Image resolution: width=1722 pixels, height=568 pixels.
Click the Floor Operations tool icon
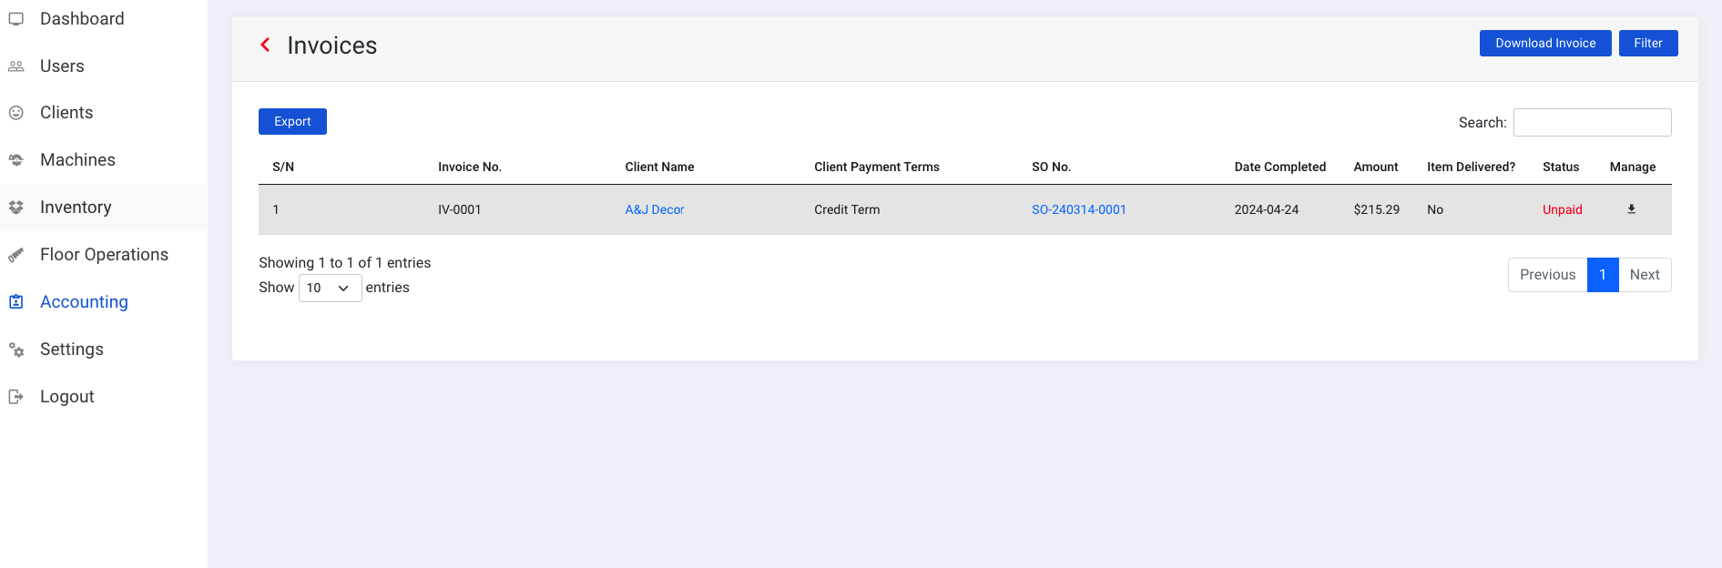point(16,255)
